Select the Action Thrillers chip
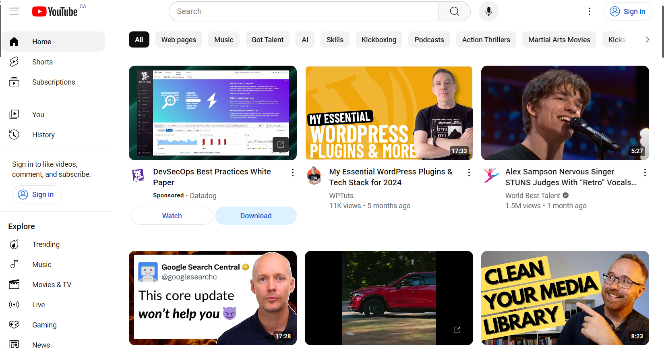664x348 pixels. (486, 39)
